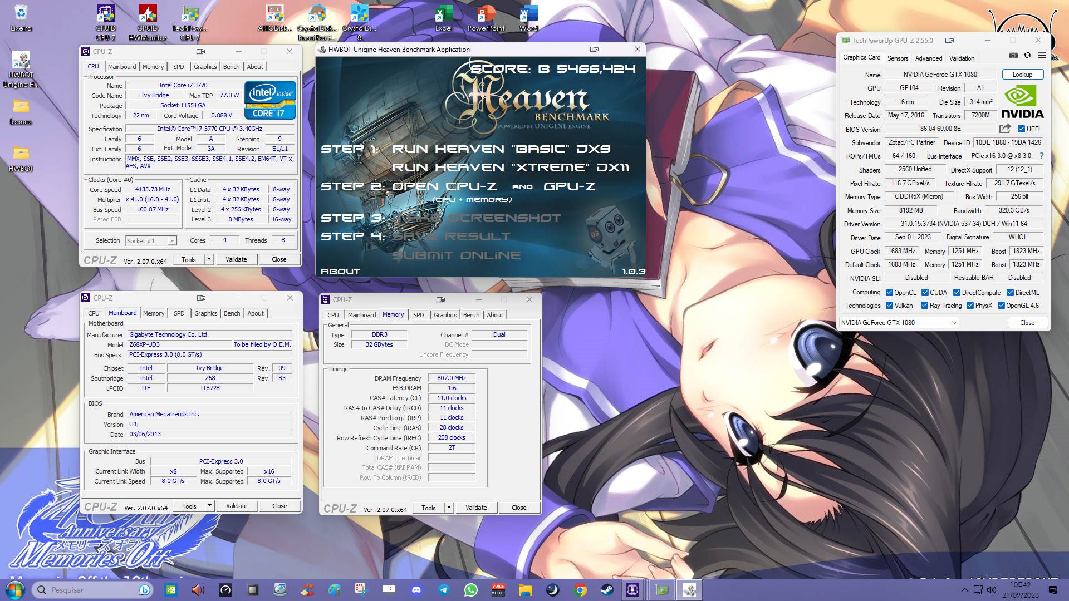Image resolution: width=1069 pixels, height=601 pixels.
Task: Open HWBOT Unigine Heaven desktop shortcut
Action: [21, 70]
